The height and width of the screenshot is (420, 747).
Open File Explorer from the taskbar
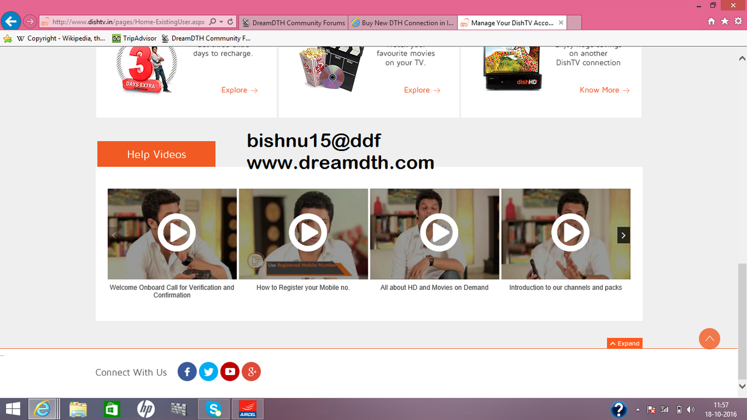78,409
